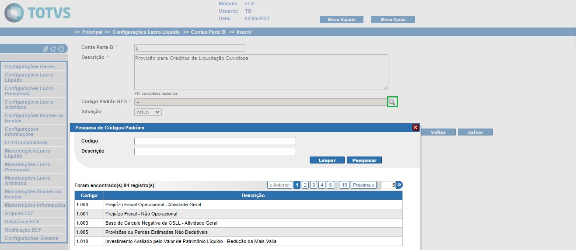This screenshot has width=576, height=250.
Task: Focus the Codigo search field in dialog
Action: click(x=215, y=142)
